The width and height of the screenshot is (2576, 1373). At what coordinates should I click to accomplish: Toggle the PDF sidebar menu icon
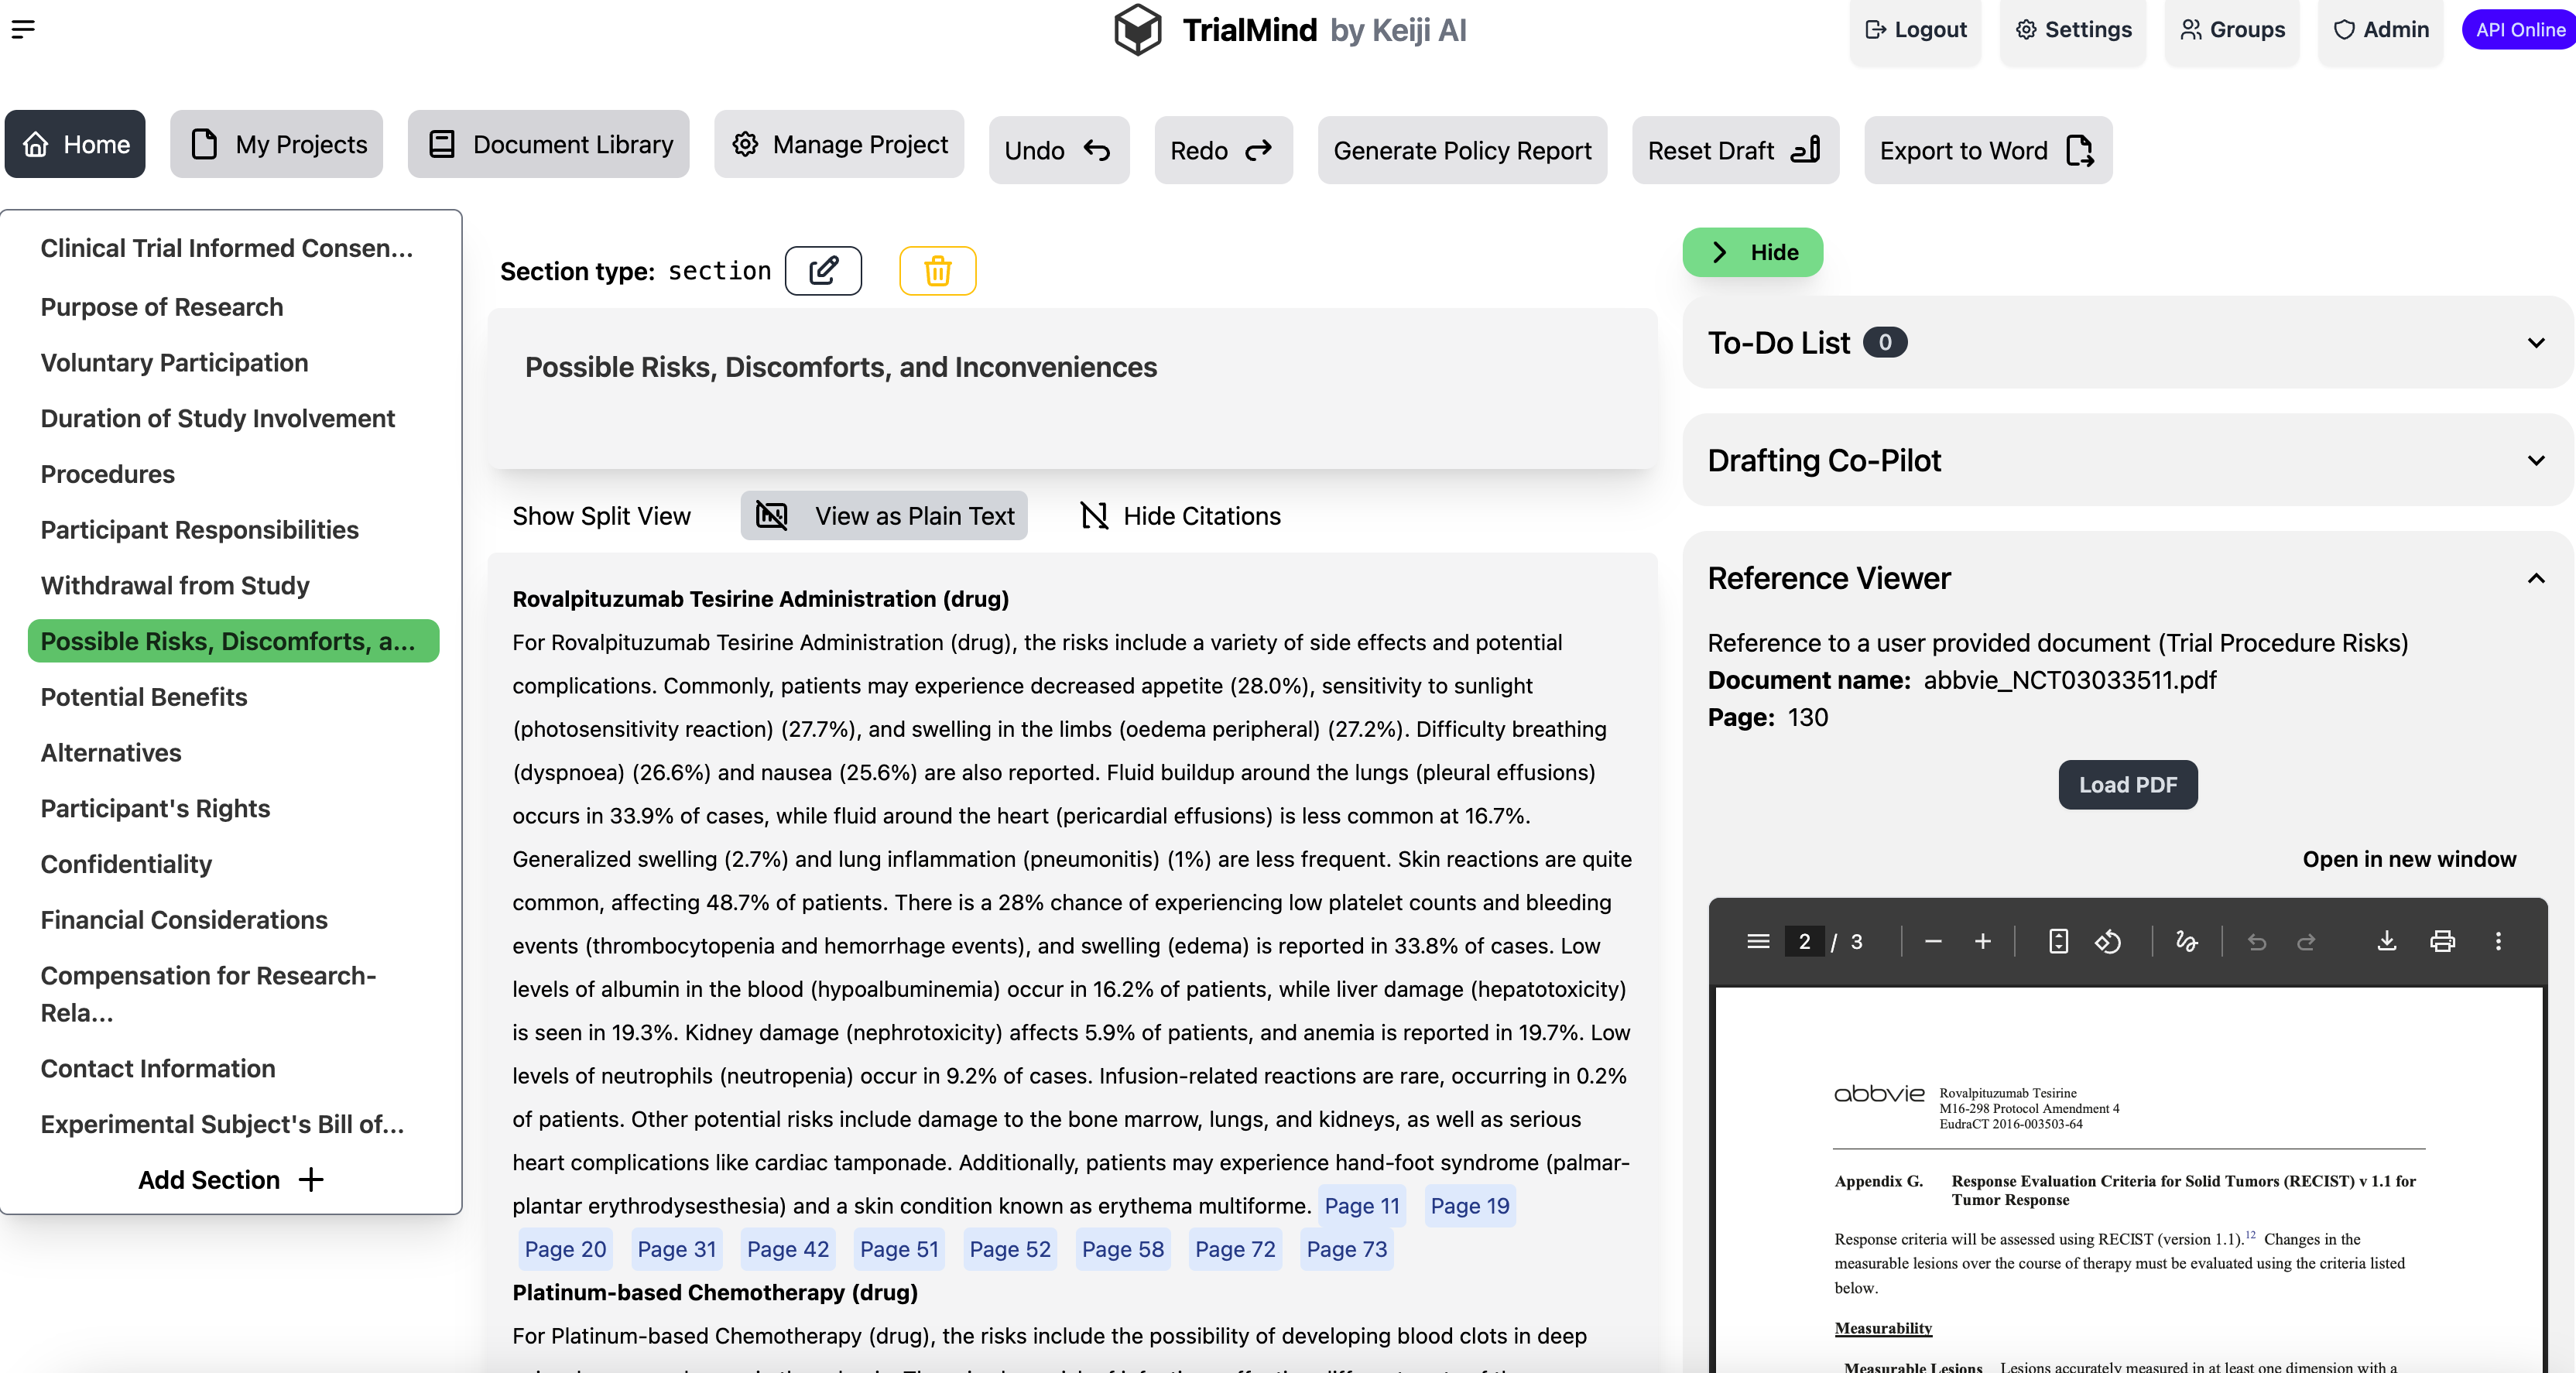point(1758,941)
